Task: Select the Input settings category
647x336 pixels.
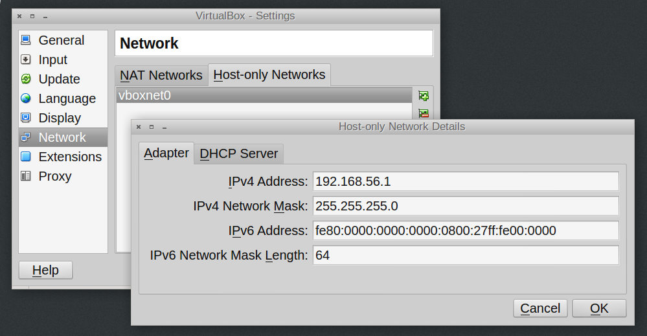Action: 52,60
